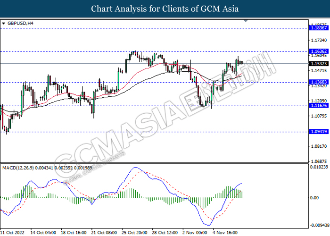Click the MACD scale value -0.009438
The width and height of the screenshot is (330, 236).
click(320, 226)
